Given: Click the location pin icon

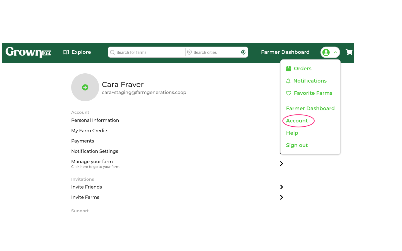Looking at the screenshot, I should coord(189,52).
